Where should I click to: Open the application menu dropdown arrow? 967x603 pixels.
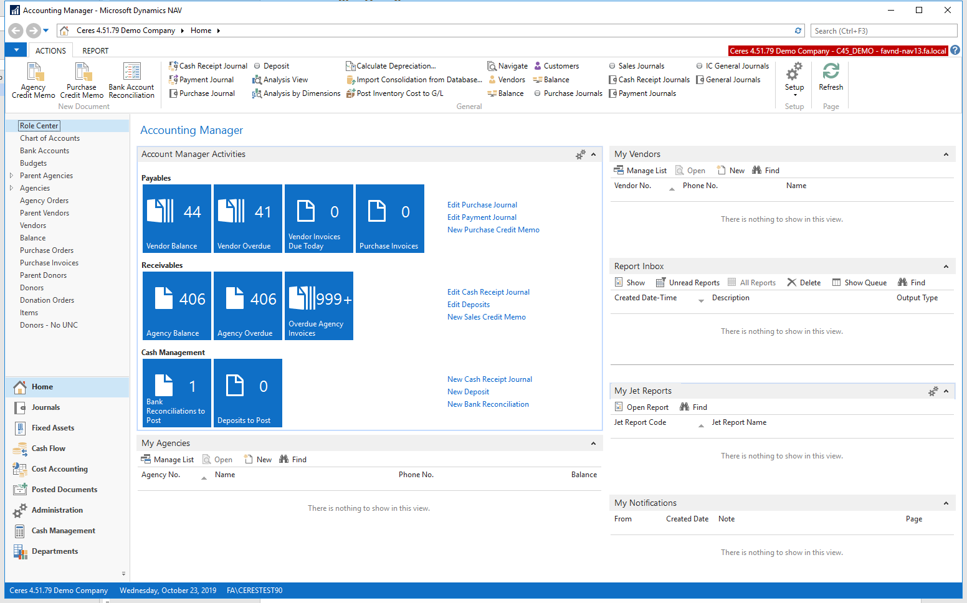16,50
